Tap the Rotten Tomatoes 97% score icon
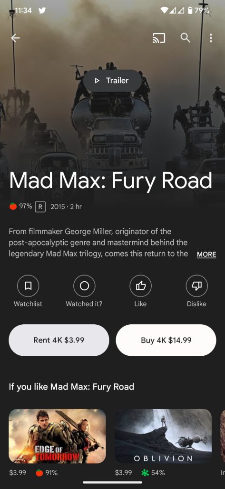225x489 pixels. (13, 206)
